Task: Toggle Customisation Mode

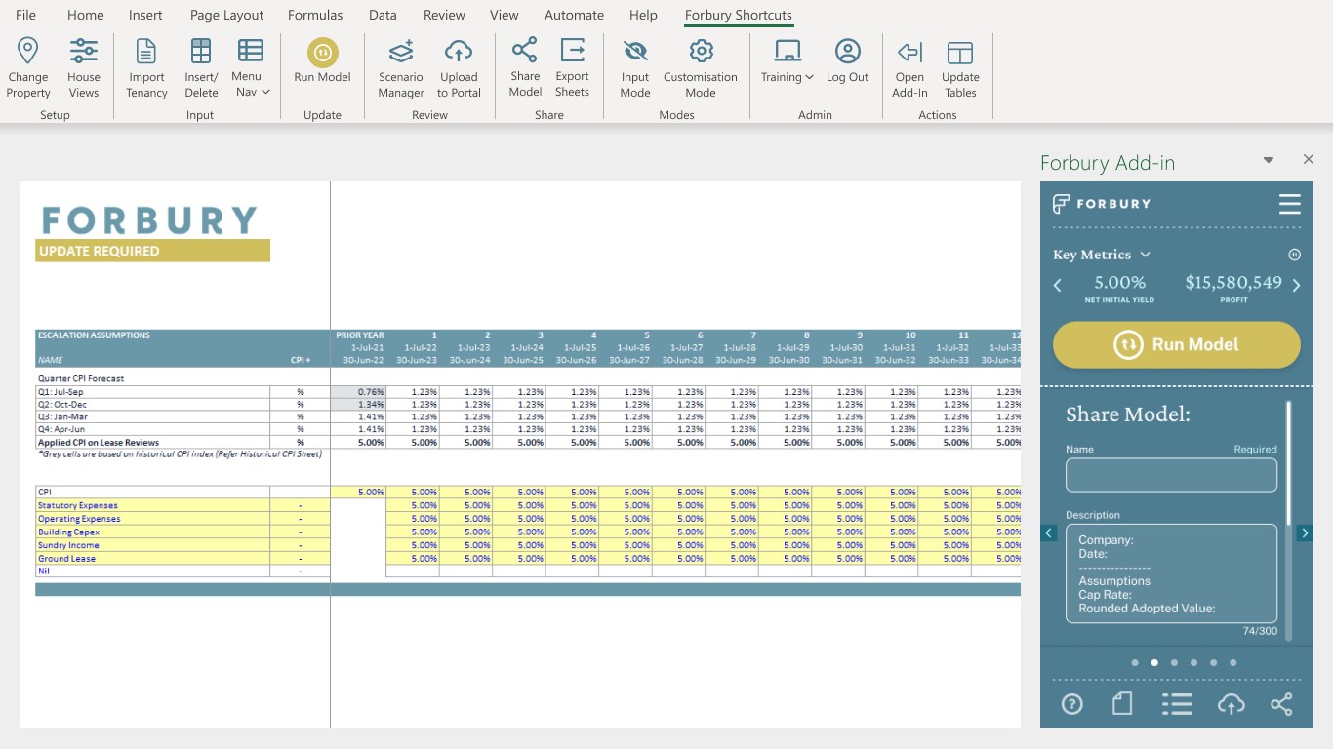Action: tap(701, 67)
